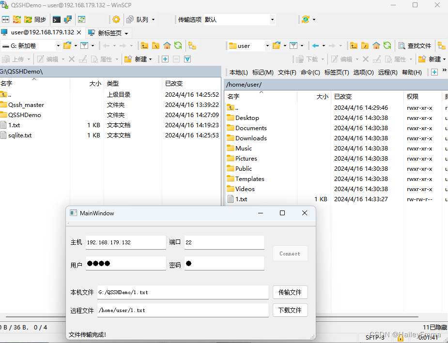Screen dimensions: 448x343
Task: Expand the user directory combo box
Action: 268,45
